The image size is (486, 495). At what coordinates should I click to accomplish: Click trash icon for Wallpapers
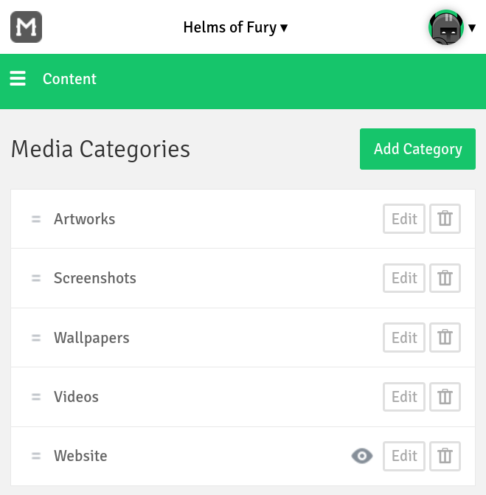click(x=445, y=337)
